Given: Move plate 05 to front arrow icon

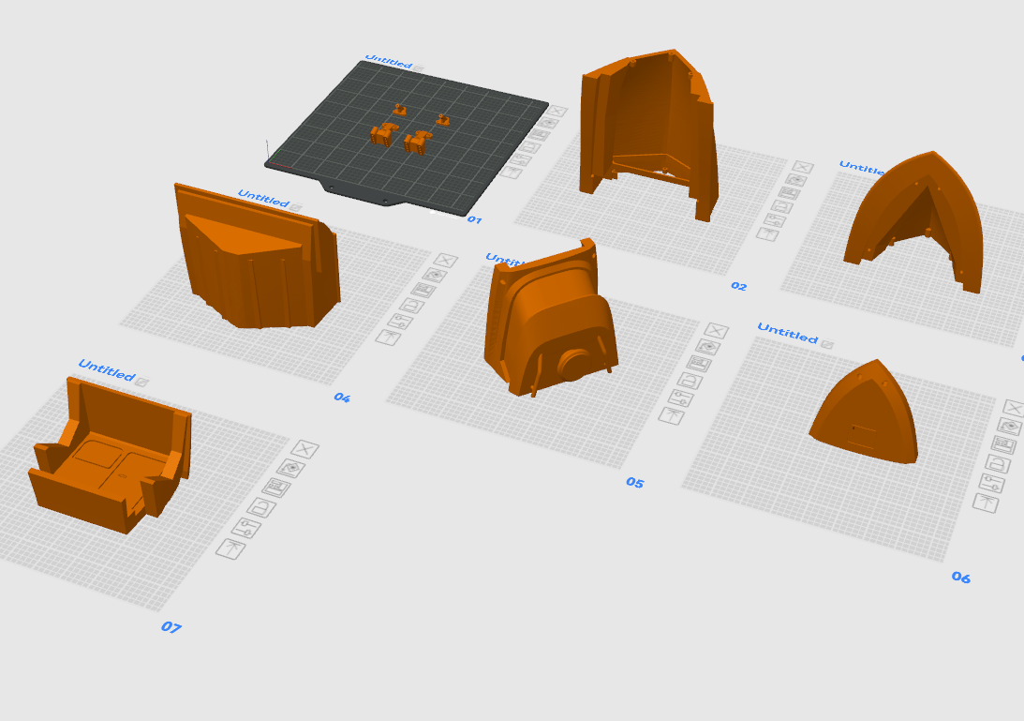Looking at the screenshot, I should tap(672, 415).
